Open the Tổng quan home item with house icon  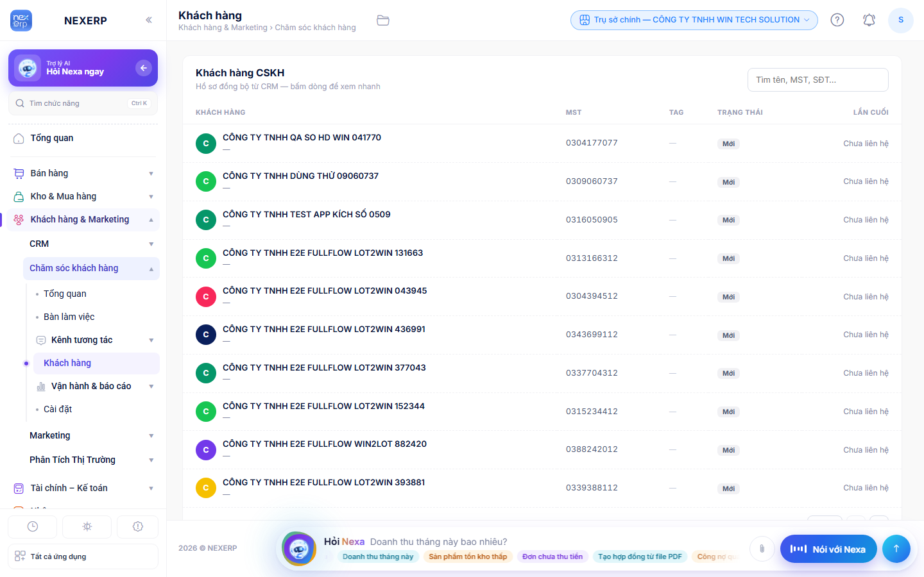[x=83, y=138]
